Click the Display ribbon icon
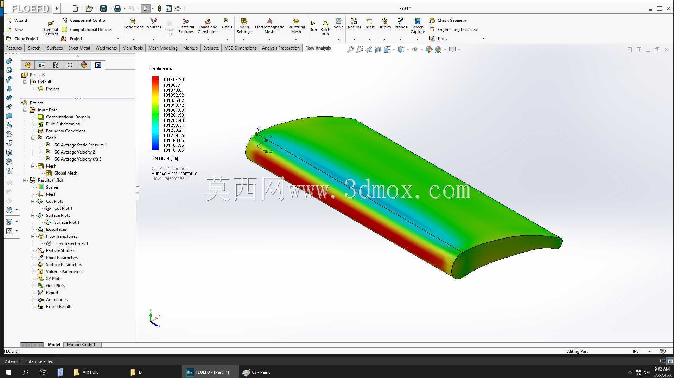 point(384,24)
